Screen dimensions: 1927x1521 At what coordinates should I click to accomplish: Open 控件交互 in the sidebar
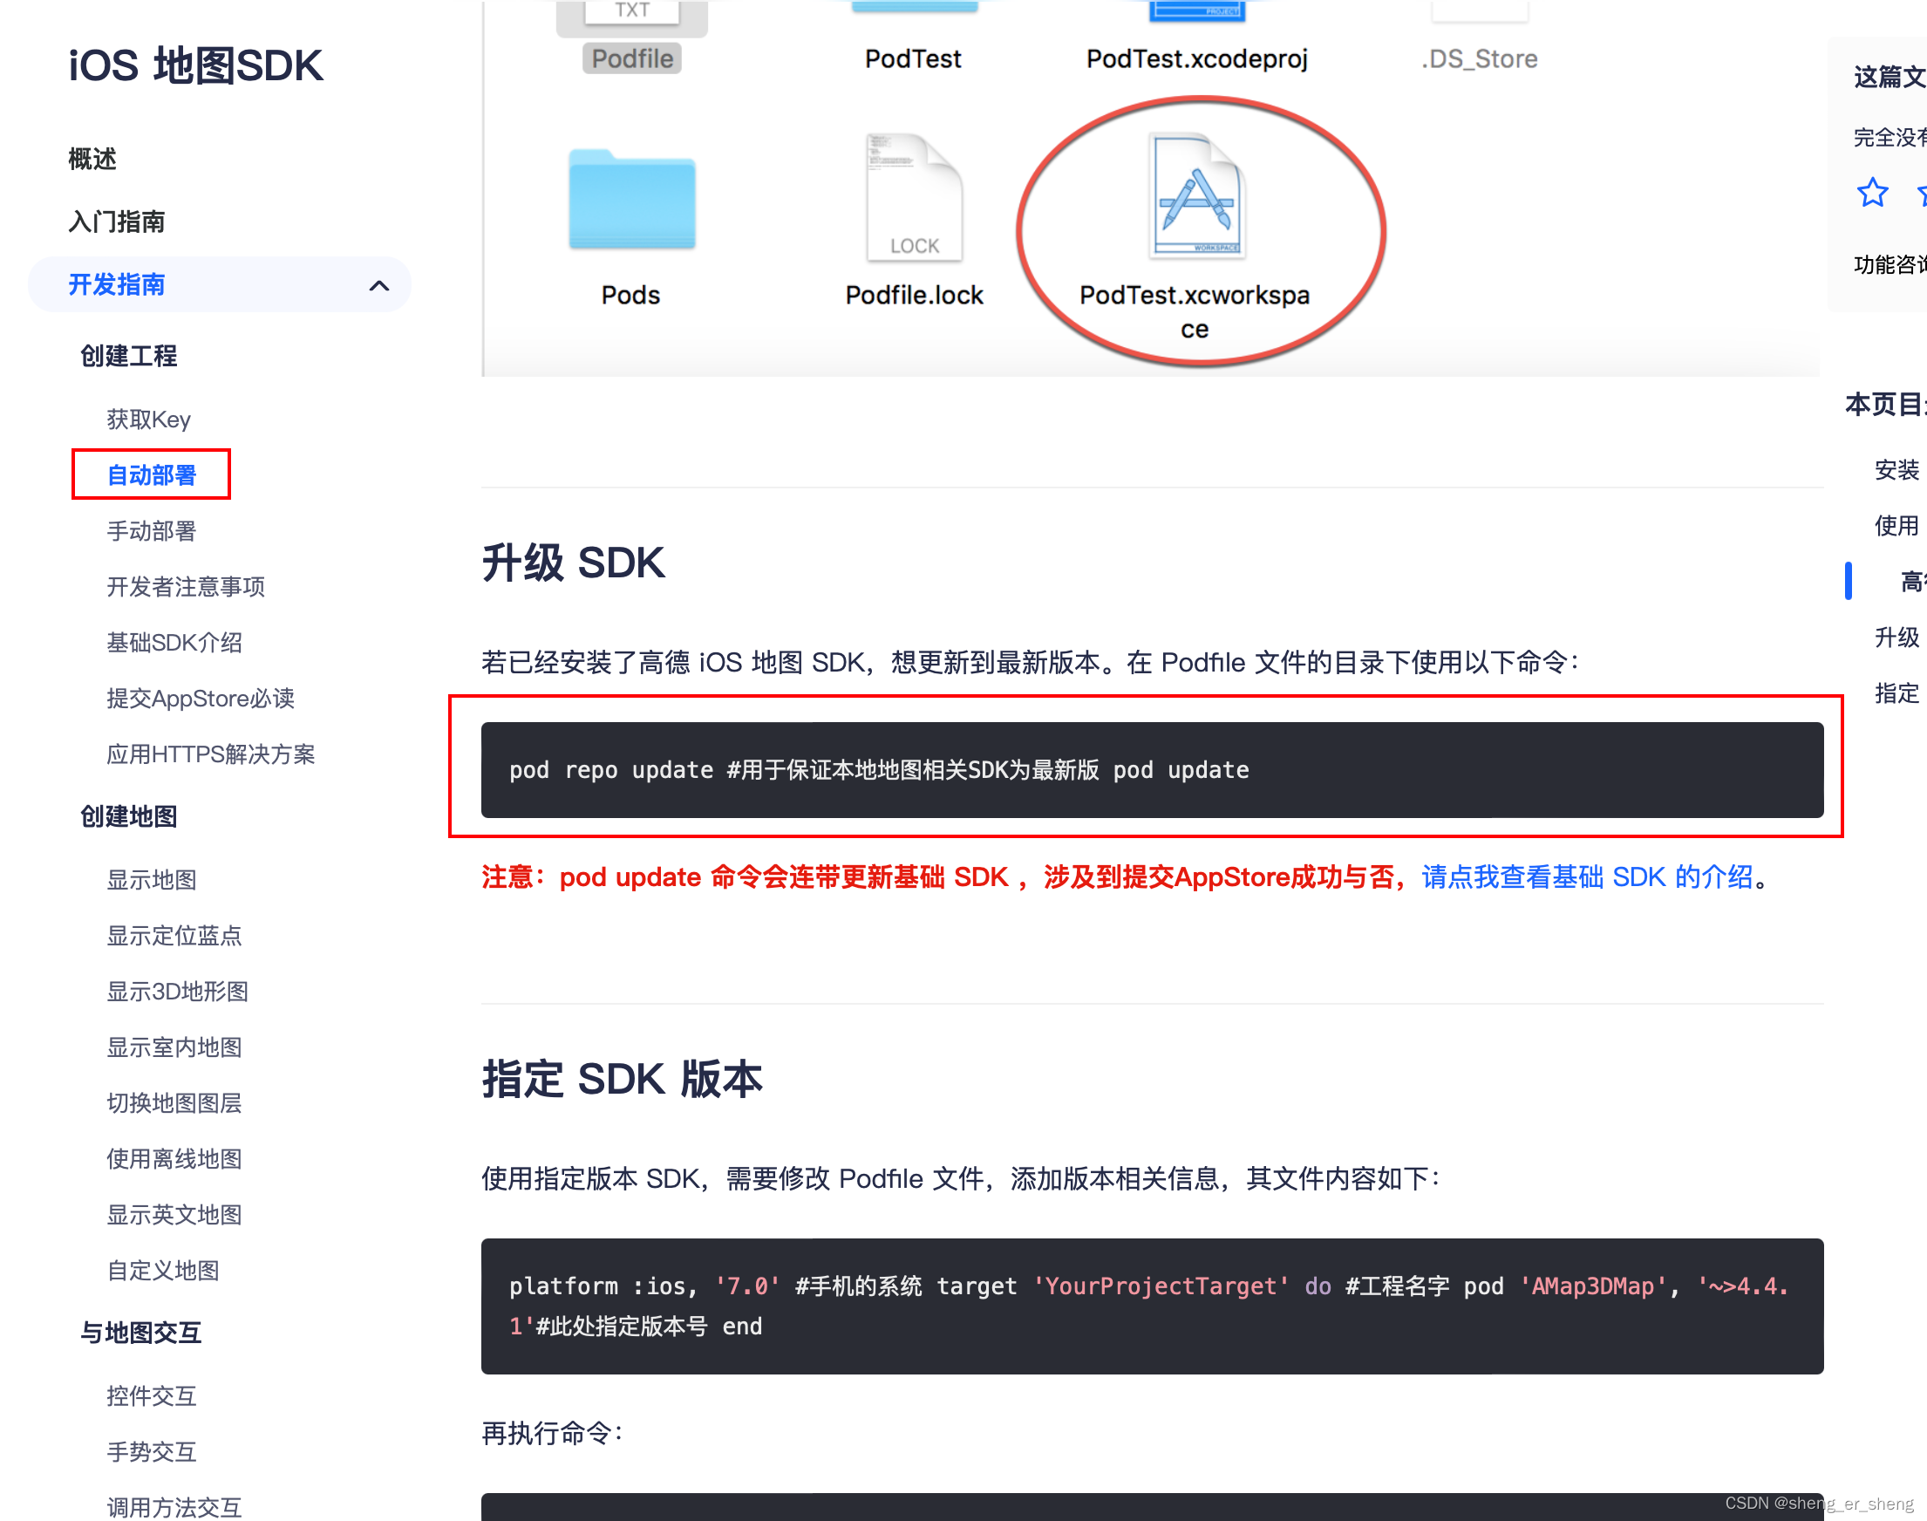[x=152, y=1395]
